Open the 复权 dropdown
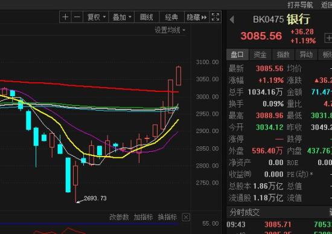 click(96, 17)
